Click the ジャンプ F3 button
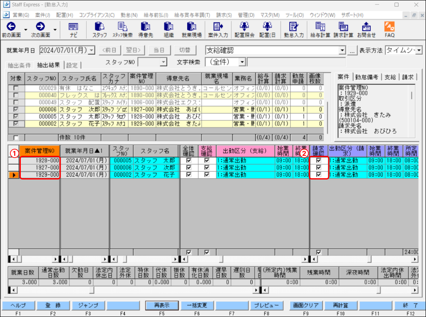Image resolution: width=426 pixels, height=317 pixels. 88,305
